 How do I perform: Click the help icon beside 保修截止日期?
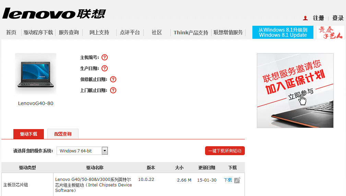tap(113, 79)
